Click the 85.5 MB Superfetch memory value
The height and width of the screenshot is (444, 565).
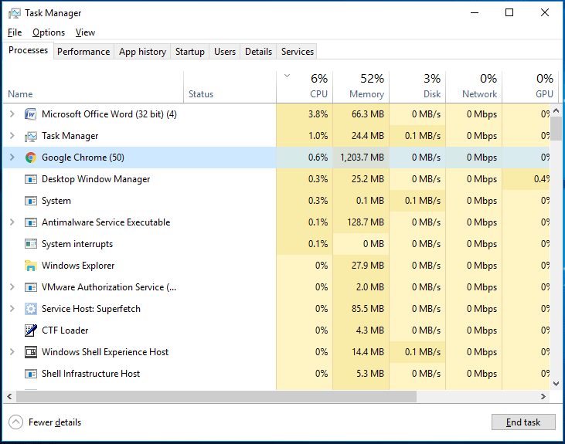click(x=368, y=309)
